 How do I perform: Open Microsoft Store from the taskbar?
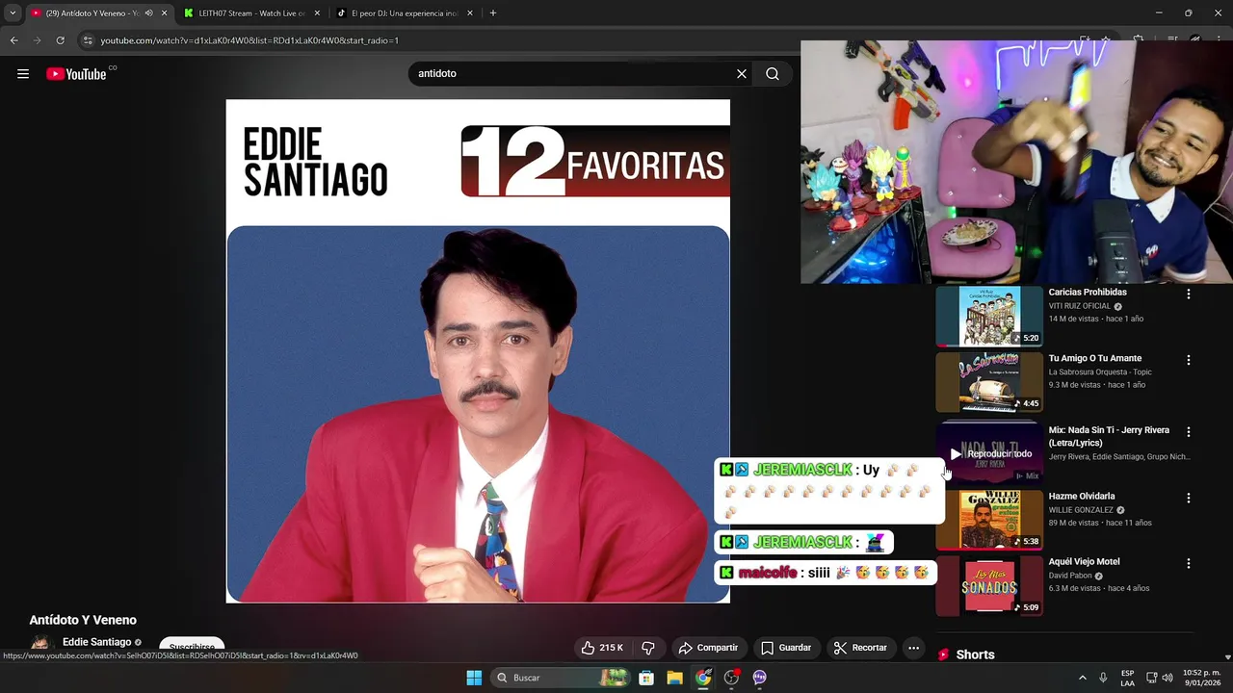pos(646,678)
